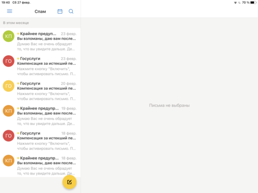This screenshot has width=258, height=193.
Task: Tap orange КП avatar of 19 февр. email
Action: [8, 111]
